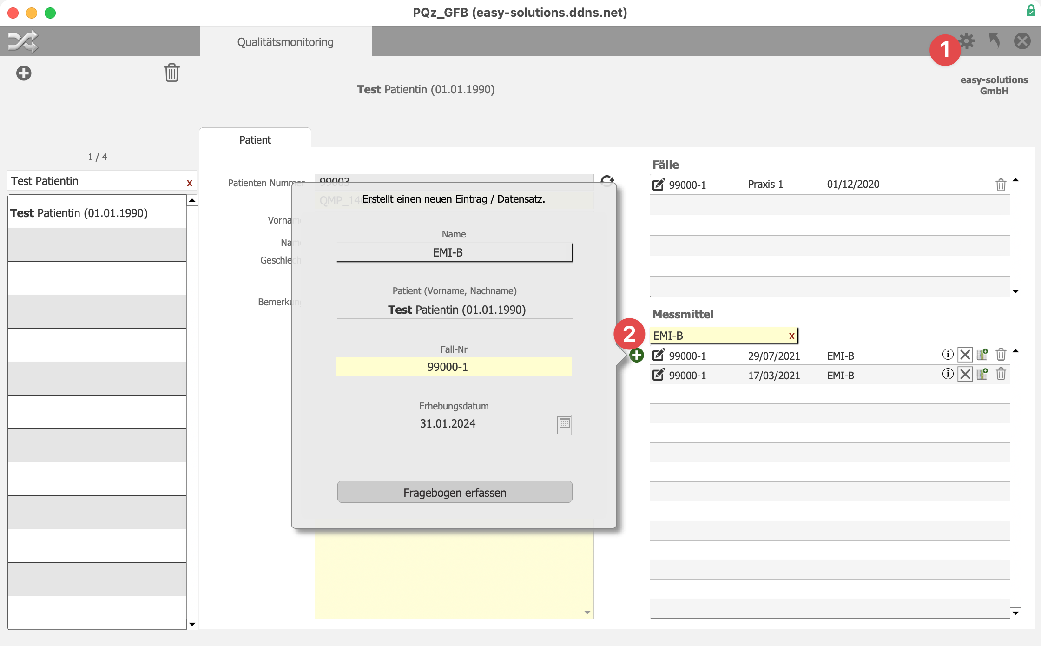Click the Fall-Nr field 99000-1

(454, 367)
